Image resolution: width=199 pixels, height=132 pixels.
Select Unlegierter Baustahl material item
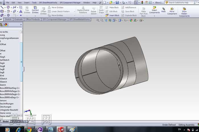point(9,110)
